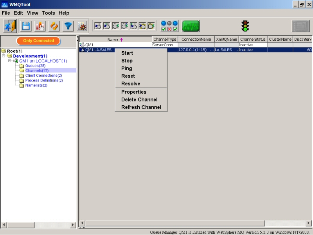This screenshot has width=313, height=235.
Task: Click right arrow of tree horizontal scrollbar
Action: tap(73, 225)
